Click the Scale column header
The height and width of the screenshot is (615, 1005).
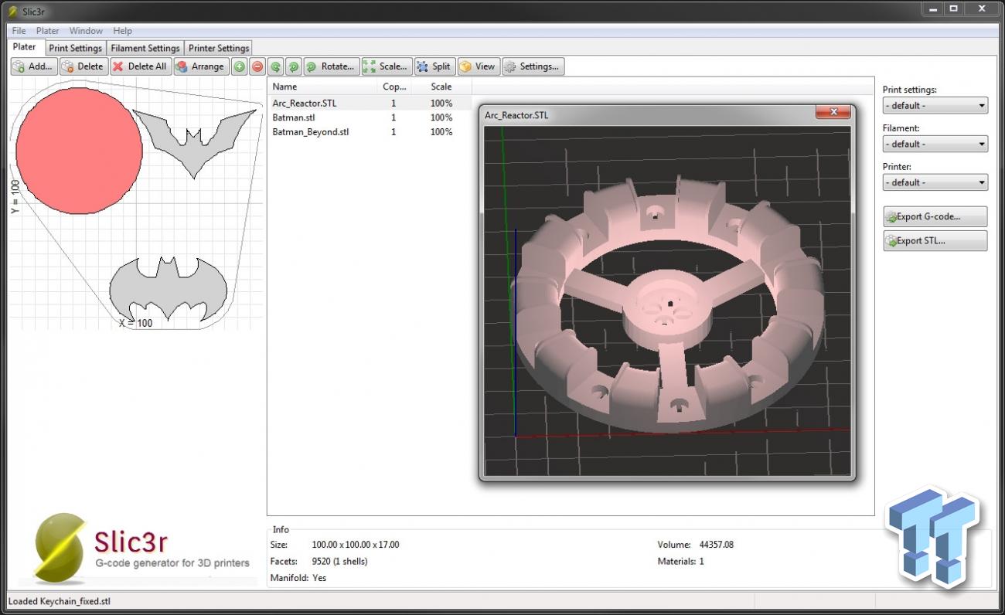tap(441, 87)
